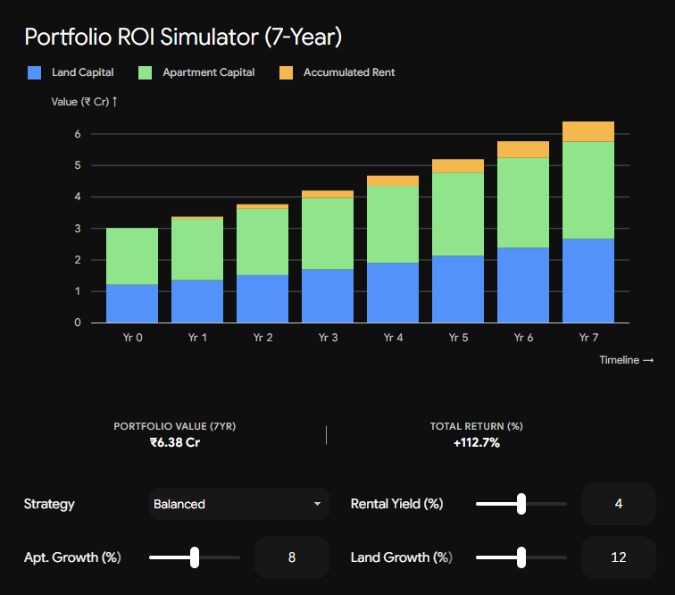The width and height of the screenshot is (675, 595).
Task: Click the Yr 4 Land Capital bar segment
Action: [393, 292]
